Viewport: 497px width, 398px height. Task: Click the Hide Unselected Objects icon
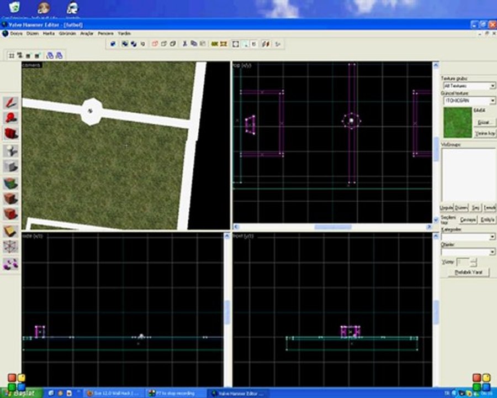[163, 44]
